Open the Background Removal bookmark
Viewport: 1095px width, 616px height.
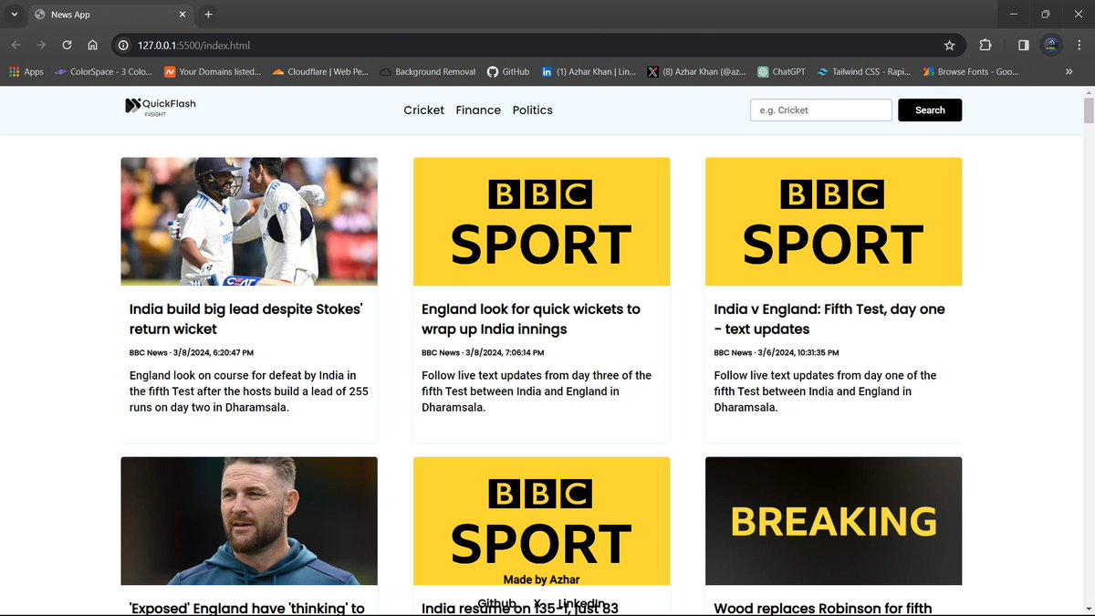coord(428,71)
